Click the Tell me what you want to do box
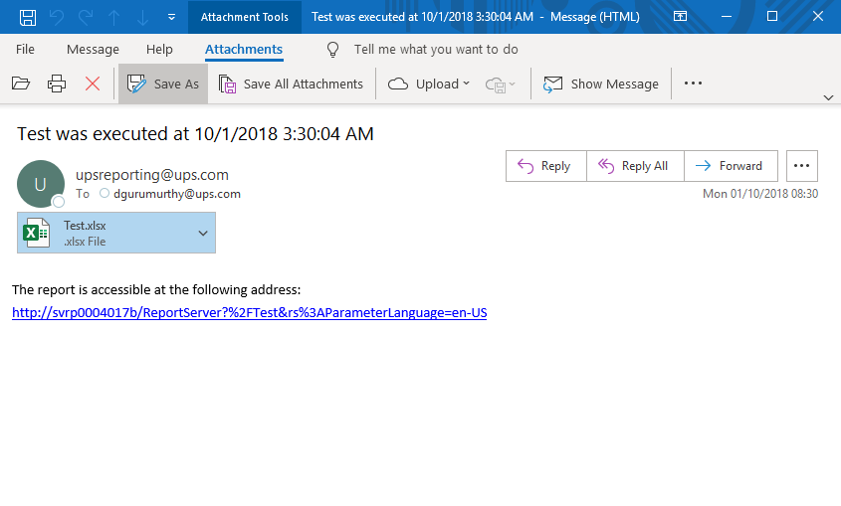The height and width of the screenshot is (506, 841). (435, 50)
